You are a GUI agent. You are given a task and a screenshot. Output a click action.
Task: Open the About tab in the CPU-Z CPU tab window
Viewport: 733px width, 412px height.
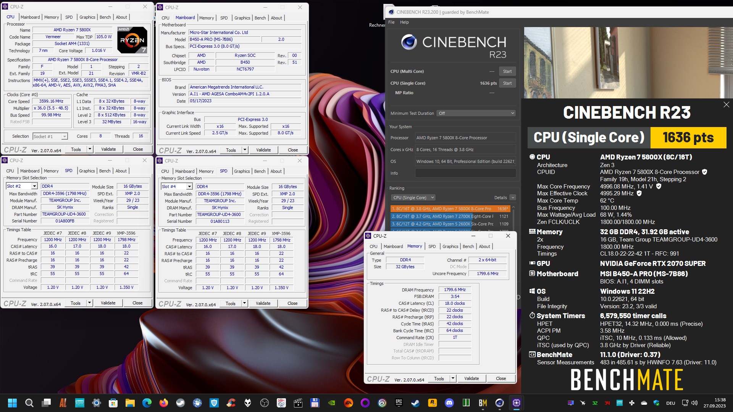click(121, 17)
